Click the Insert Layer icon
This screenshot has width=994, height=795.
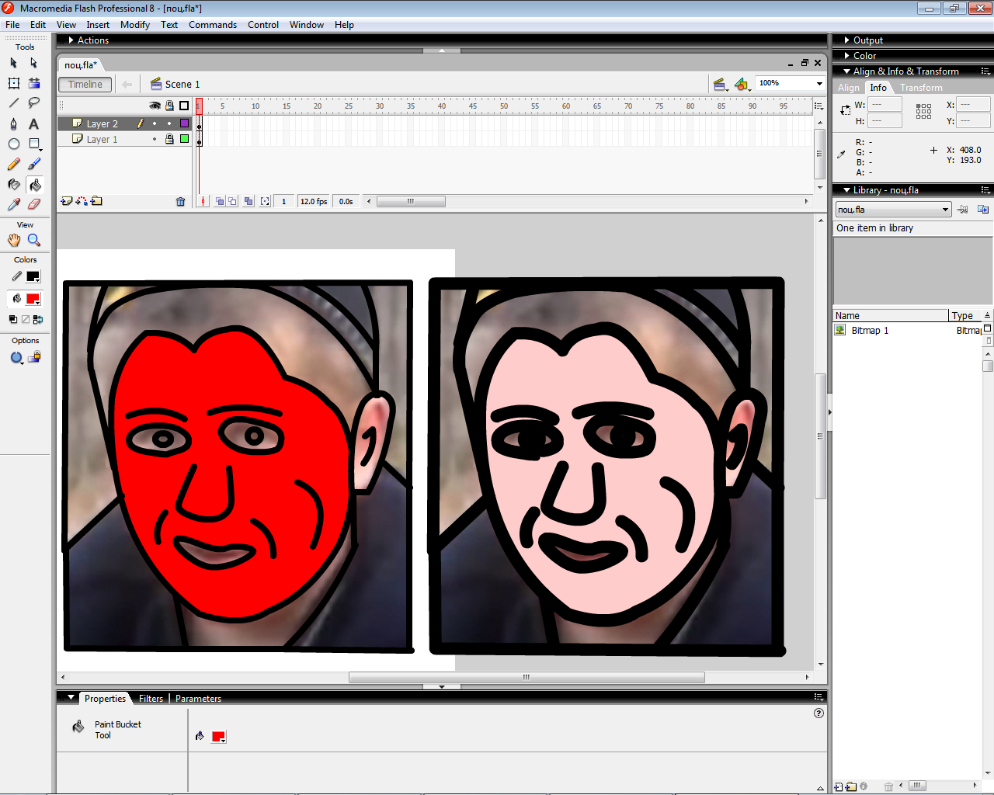67,201
